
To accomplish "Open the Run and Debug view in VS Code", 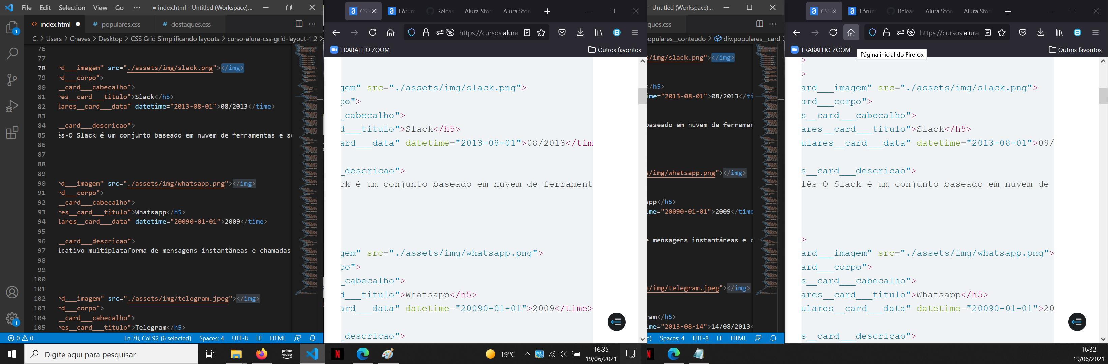I will 12,106.
